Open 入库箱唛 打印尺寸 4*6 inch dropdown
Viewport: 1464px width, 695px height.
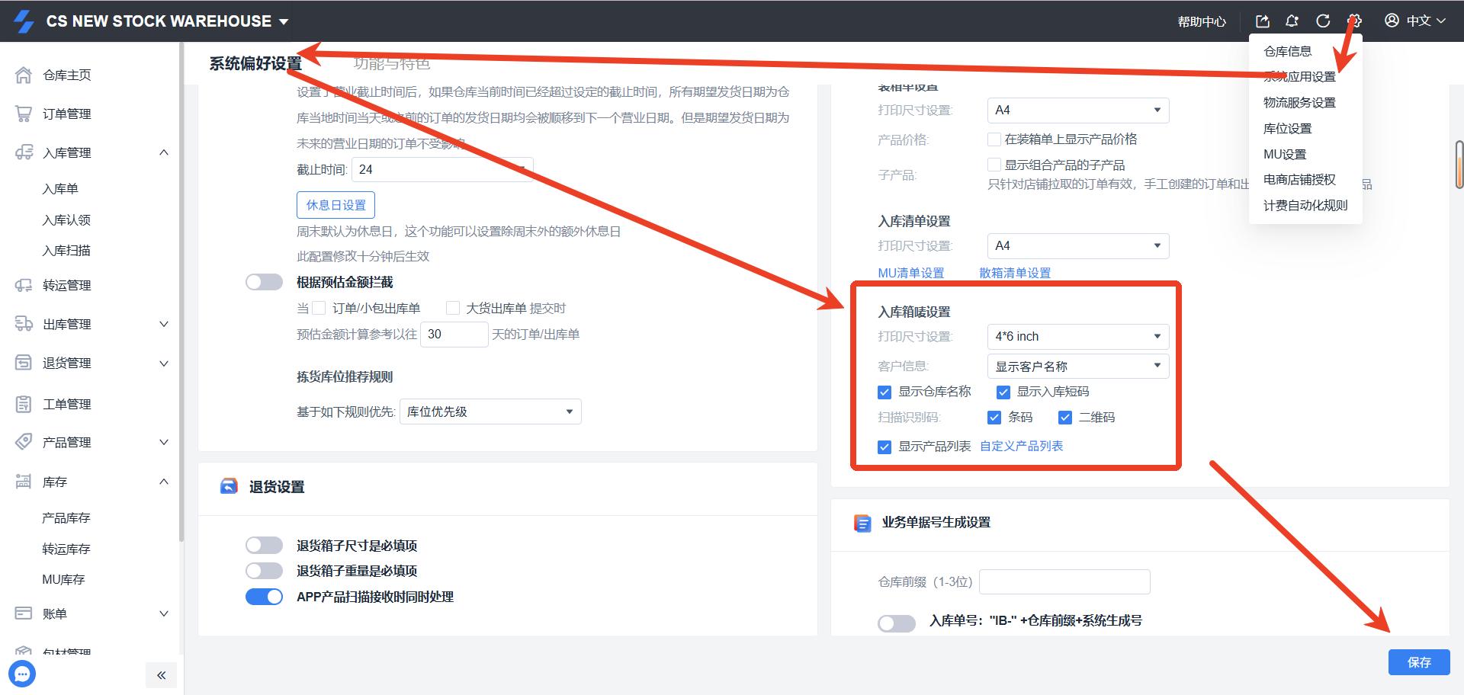click(1077, 337)
